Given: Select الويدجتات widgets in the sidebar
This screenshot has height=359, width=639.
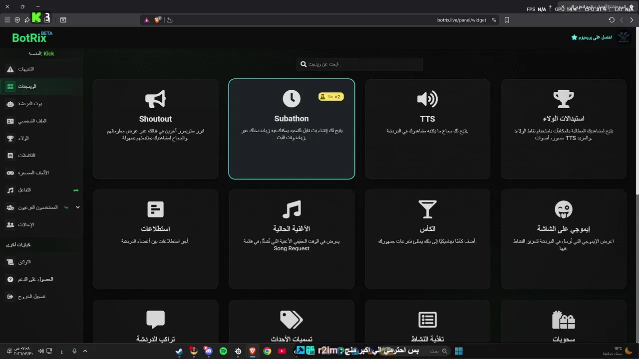Looking at the screenshot, I should click(41, 86).
